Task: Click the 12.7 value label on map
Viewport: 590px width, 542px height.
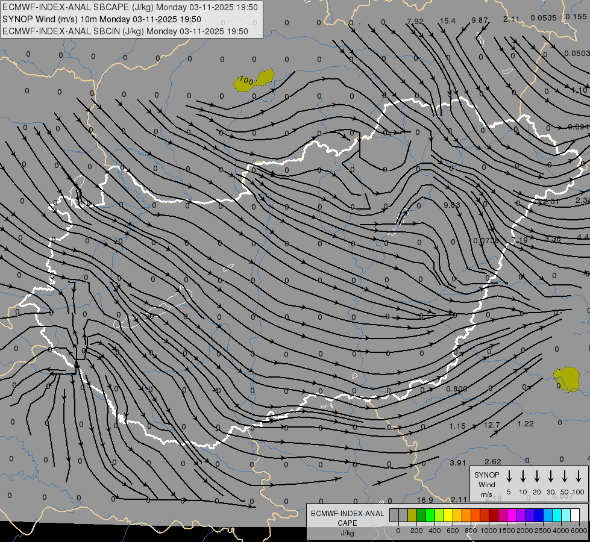Action: click(x=492, y=425)
